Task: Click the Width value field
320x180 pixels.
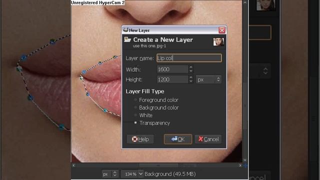Action: click(x=172, y=69)
